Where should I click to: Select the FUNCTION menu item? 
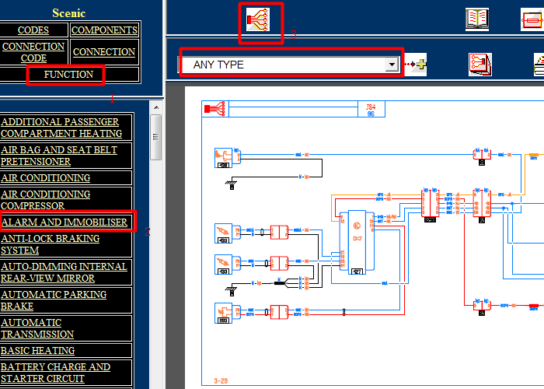coord(68,75)
